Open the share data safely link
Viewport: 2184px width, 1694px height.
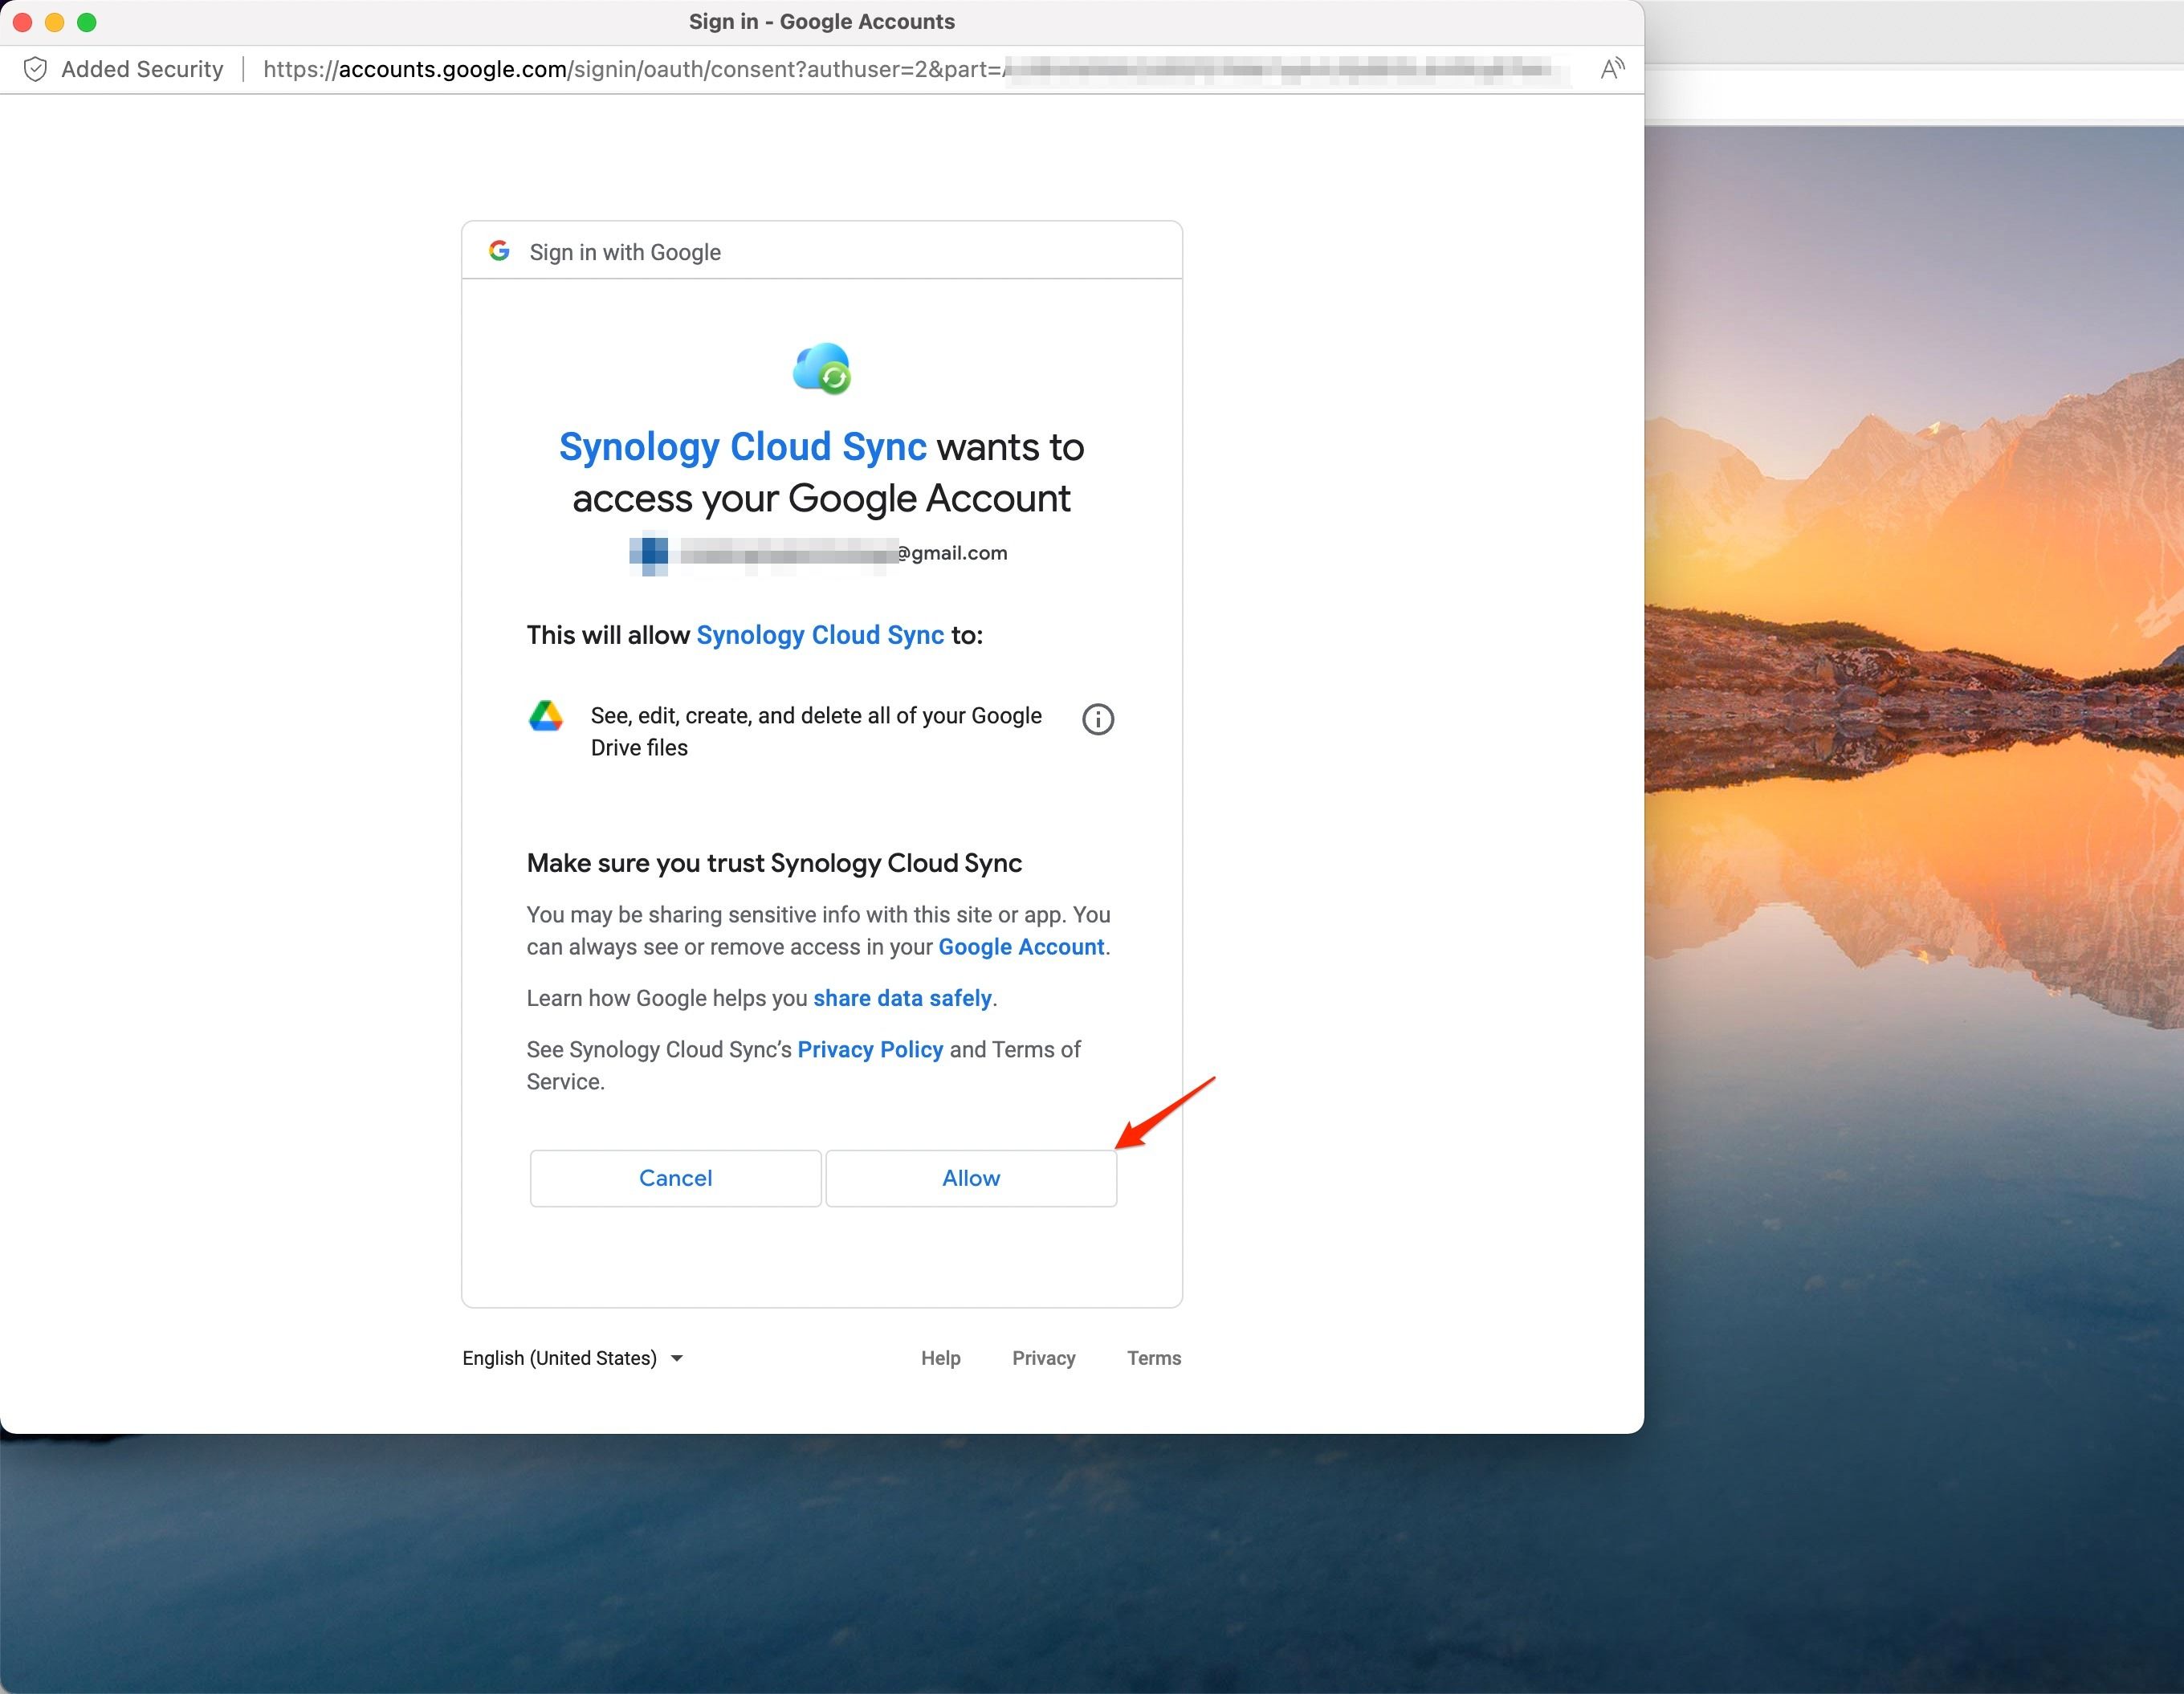click(901, 998)
